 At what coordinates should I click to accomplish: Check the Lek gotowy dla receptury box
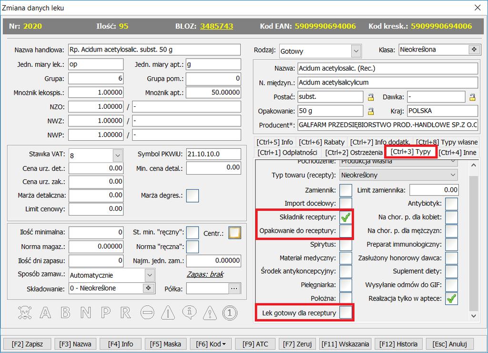[x=346, y=312]
